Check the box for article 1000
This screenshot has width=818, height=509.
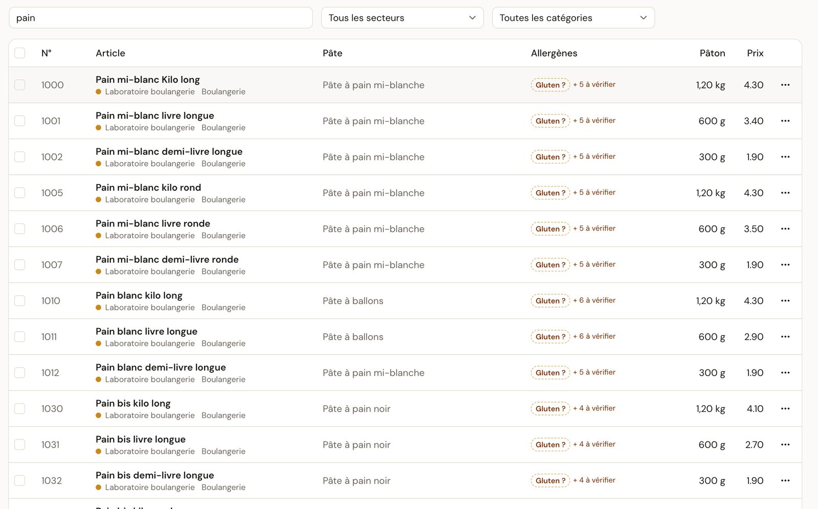click(20, 85)
